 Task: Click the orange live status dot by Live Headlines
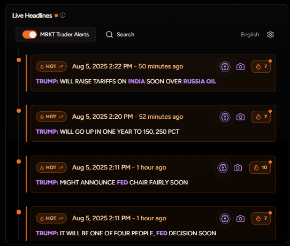56,16
